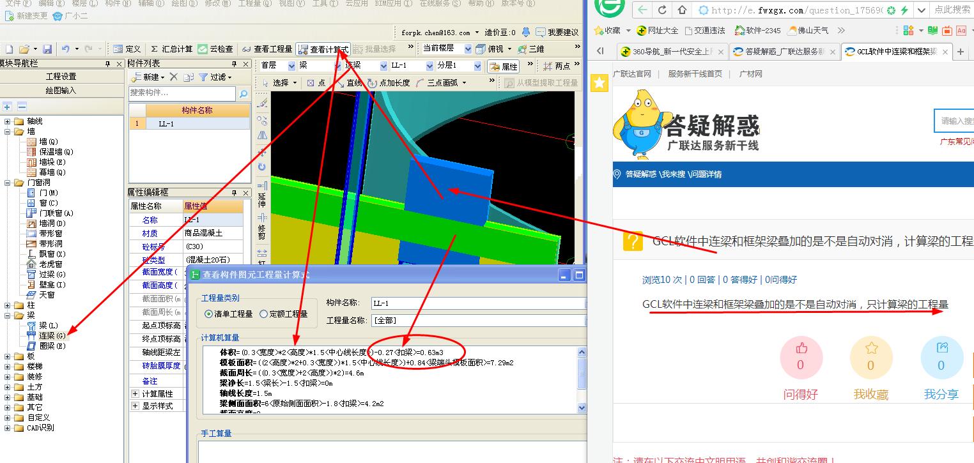
Task: Click browser home button
Action: click(x=682, y=10)
